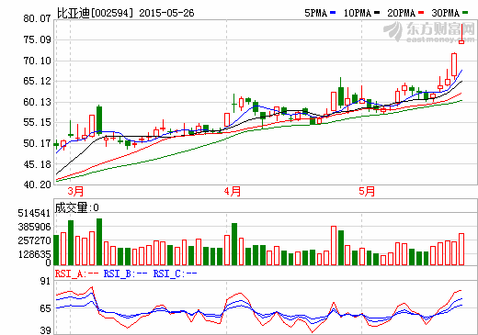Image resolution: width=478 pixels, height=335 pixels.
Task: Click the 128635 volume axis label
Action: coord(34,254)
